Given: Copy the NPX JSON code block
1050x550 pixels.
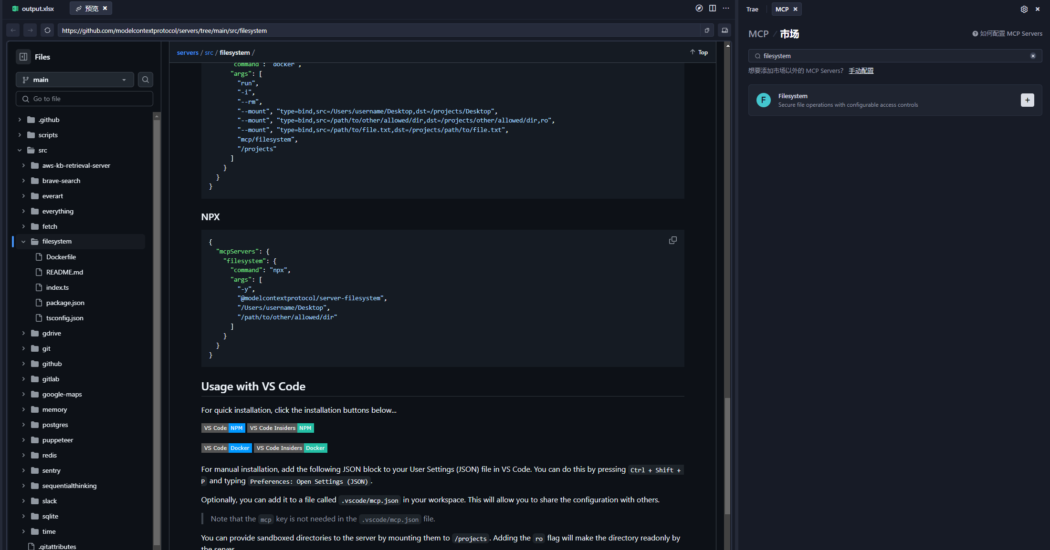Looking at the screenshot, I should point(673,240).
